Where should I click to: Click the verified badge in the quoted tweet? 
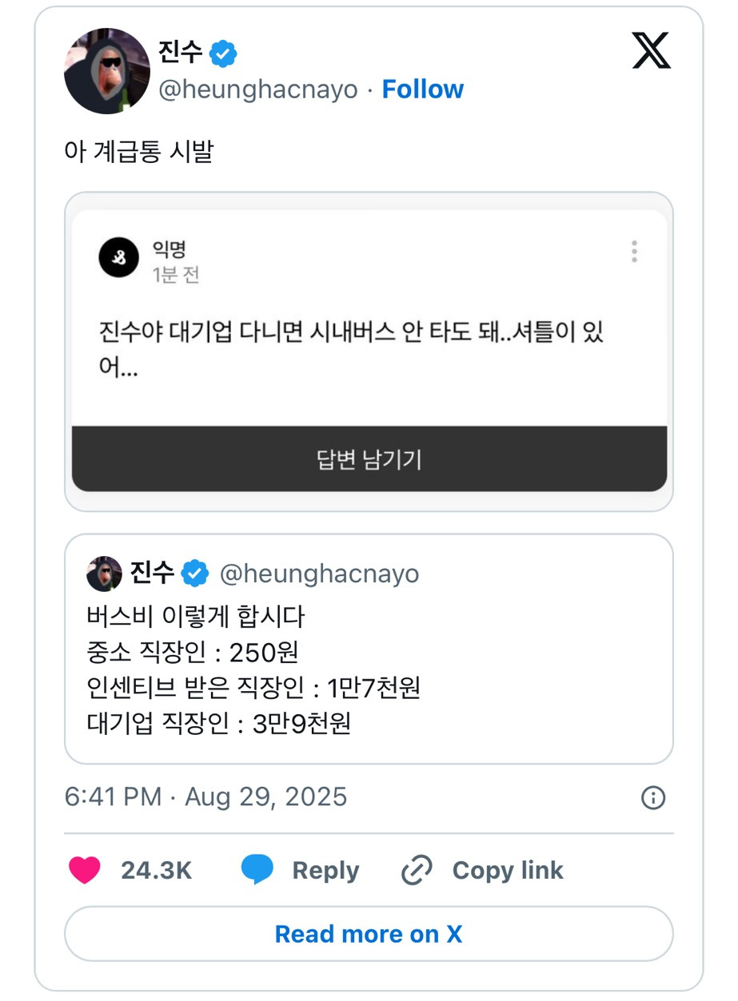click(x=194, y=573)
